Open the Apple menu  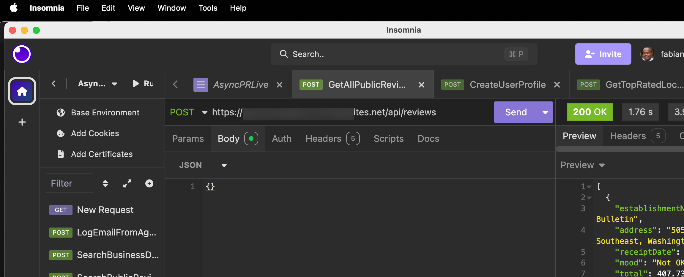(x=14, y=8)
